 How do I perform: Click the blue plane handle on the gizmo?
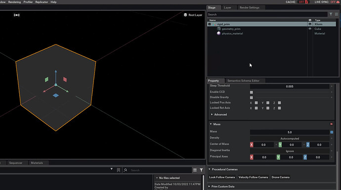(x=56, y=95)
